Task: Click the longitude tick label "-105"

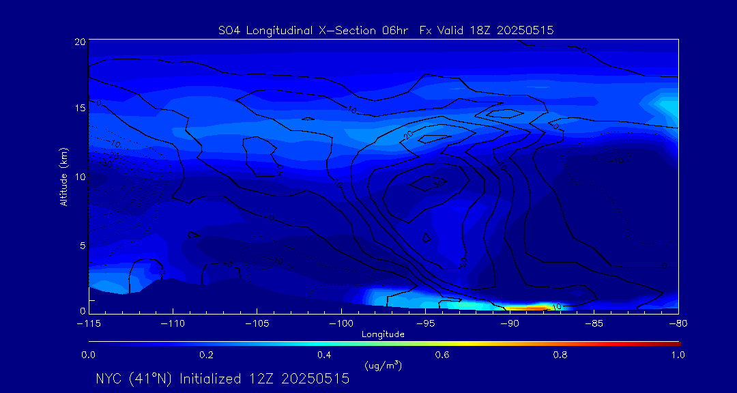Action: pyautogui.click(x=257, y=324)
